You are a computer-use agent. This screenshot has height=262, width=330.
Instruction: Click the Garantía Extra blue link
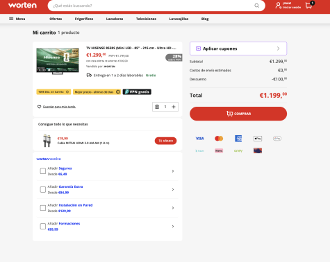pos(71,186)
